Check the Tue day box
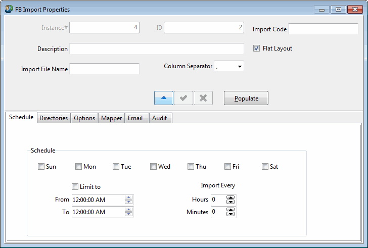Screen dimensions: 368x248 point(116,167)
